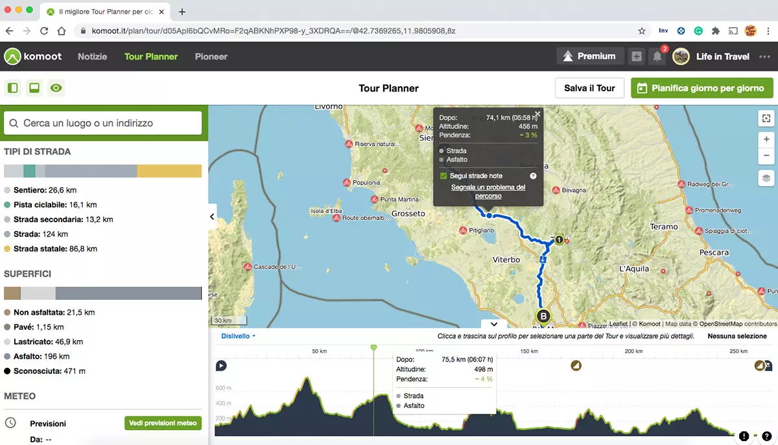The width and height of the screenshot is (778, 445).
Task: Click the fullscreen map icon
Action: 767,118
